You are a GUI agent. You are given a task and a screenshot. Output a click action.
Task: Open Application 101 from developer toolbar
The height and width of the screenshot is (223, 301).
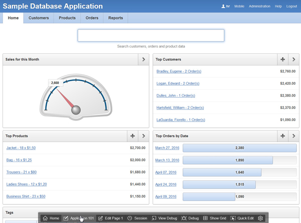pyautogui.click(x=78, y=218)
